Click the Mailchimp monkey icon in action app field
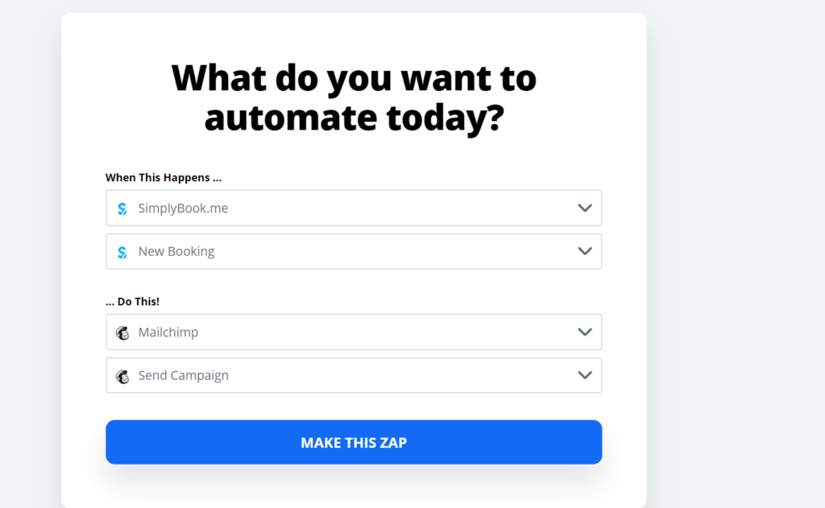Screen dimensions: 825x508 [122, 332]
